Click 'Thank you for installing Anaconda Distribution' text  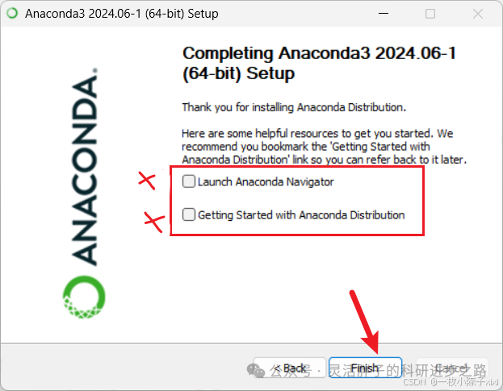pyautogui.click(x=294, y=107)
